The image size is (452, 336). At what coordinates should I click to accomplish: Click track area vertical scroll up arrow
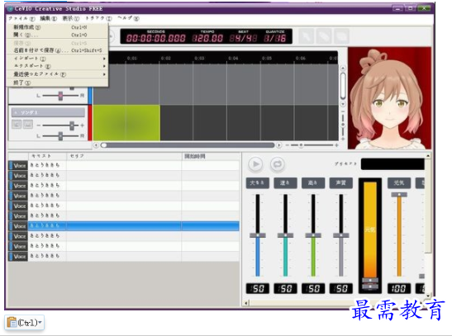pos(343,69)
